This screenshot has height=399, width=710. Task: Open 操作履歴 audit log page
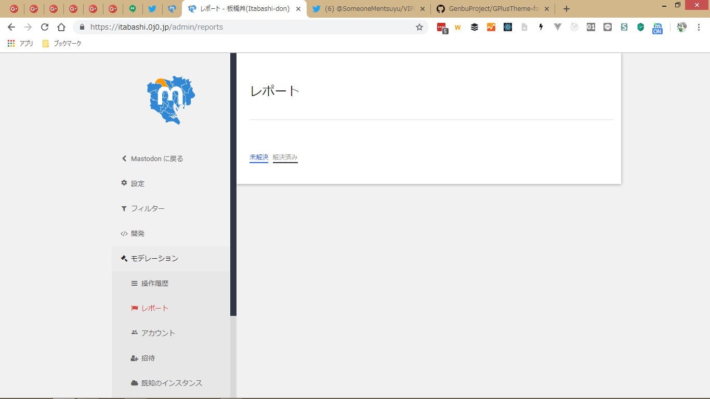coord(154,283)
